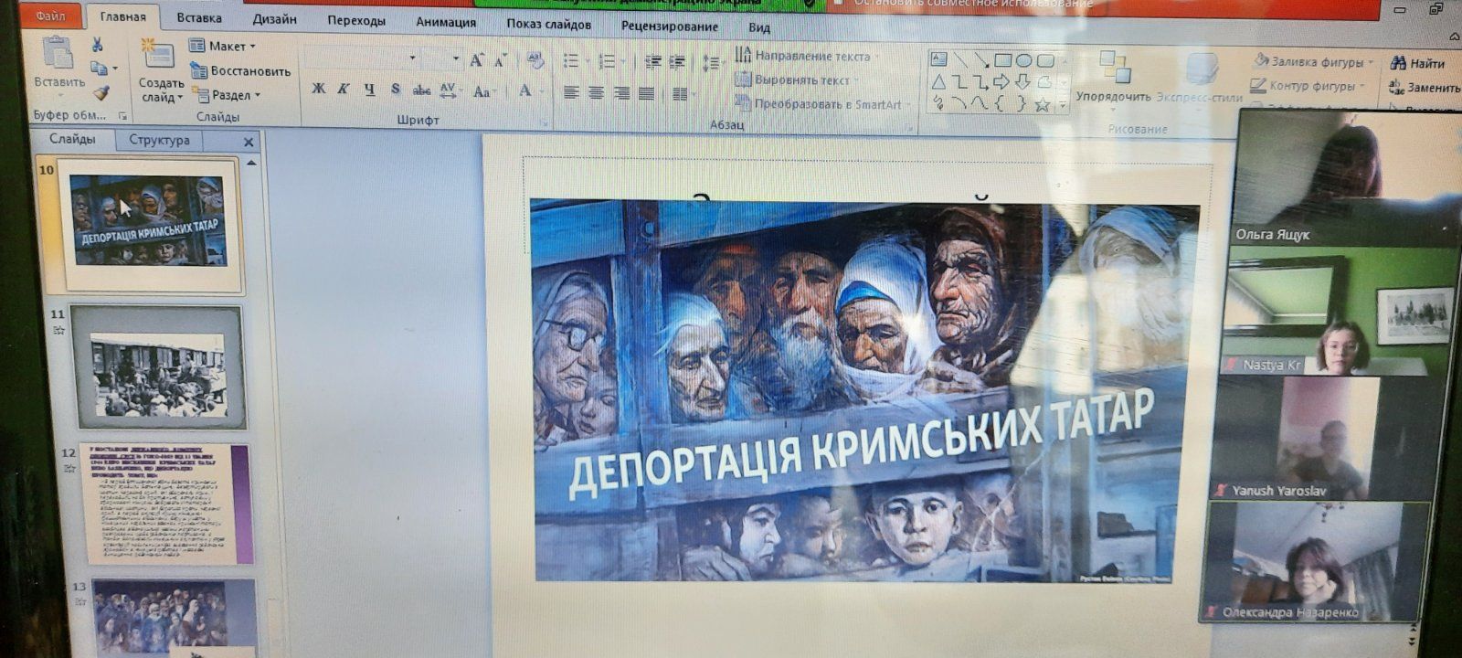This screenshot has height=658, width=1462.
Task: Toggle strikethrough (abc) formatting
Action: (x=421, y=90)
